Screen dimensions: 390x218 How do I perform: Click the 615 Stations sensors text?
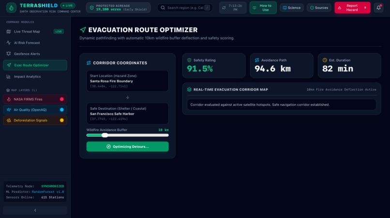pos(52,197)
